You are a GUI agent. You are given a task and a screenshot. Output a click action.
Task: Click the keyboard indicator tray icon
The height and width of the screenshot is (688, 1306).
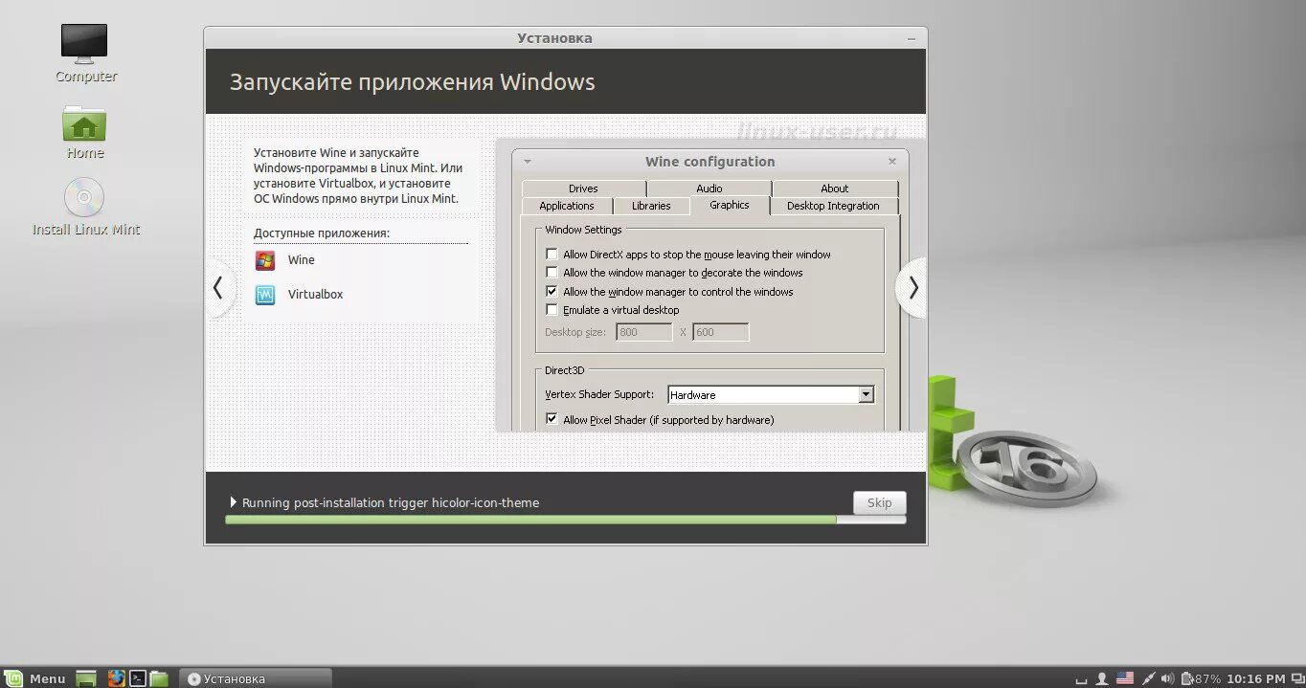[x=1081, y=680]
